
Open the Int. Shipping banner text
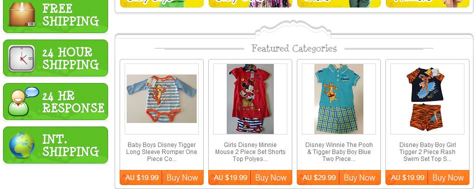(x=71, y=145)
